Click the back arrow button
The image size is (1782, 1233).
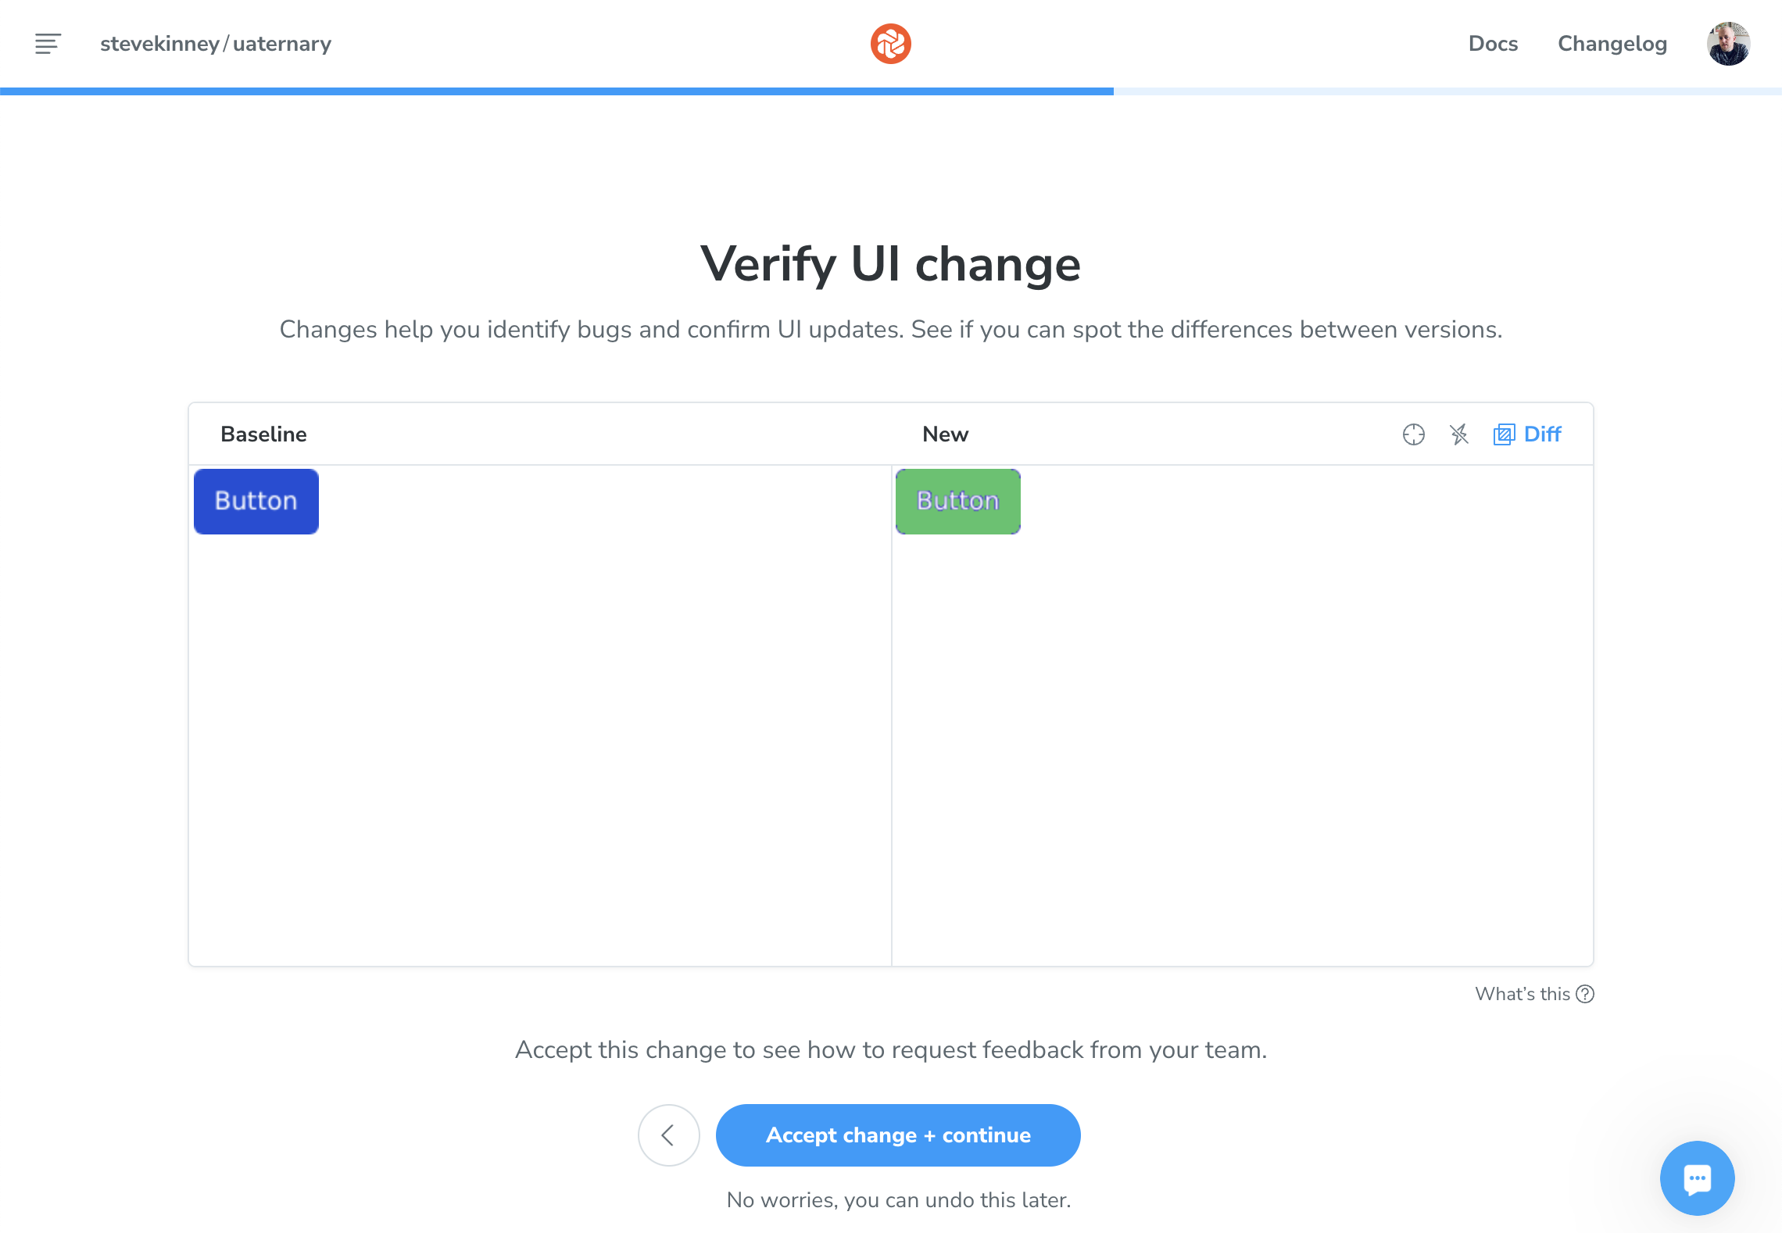[668, 1135]
